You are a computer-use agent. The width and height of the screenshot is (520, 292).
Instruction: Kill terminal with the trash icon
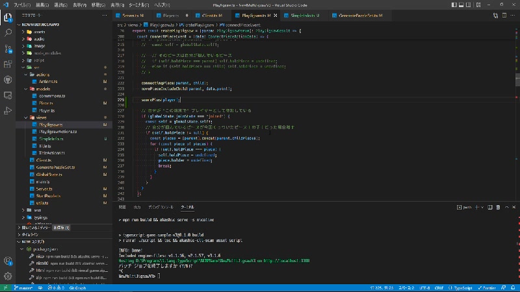click(498, 207)
